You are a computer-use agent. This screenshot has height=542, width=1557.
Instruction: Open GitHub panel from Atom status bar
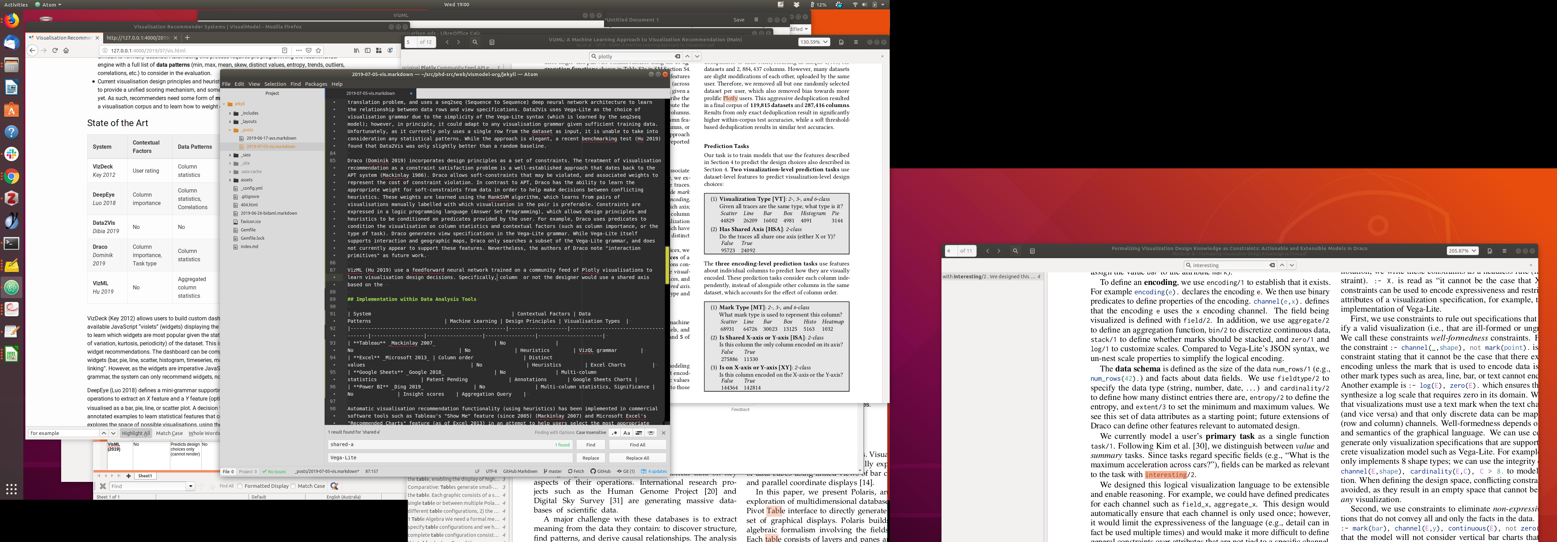(600, 471)
